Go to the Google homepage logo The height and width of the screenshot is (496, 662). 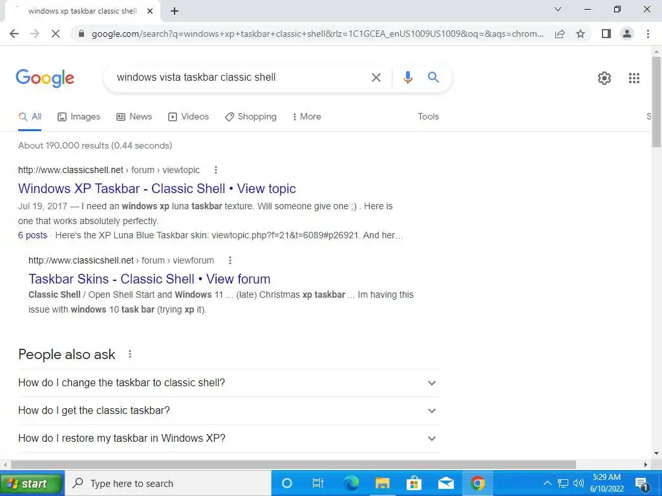45,78
